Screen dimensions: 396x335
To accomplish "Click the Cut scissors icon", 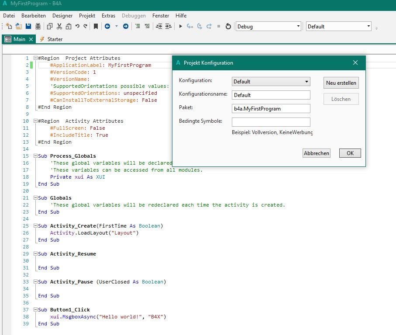I will click(x=59, y=26).
